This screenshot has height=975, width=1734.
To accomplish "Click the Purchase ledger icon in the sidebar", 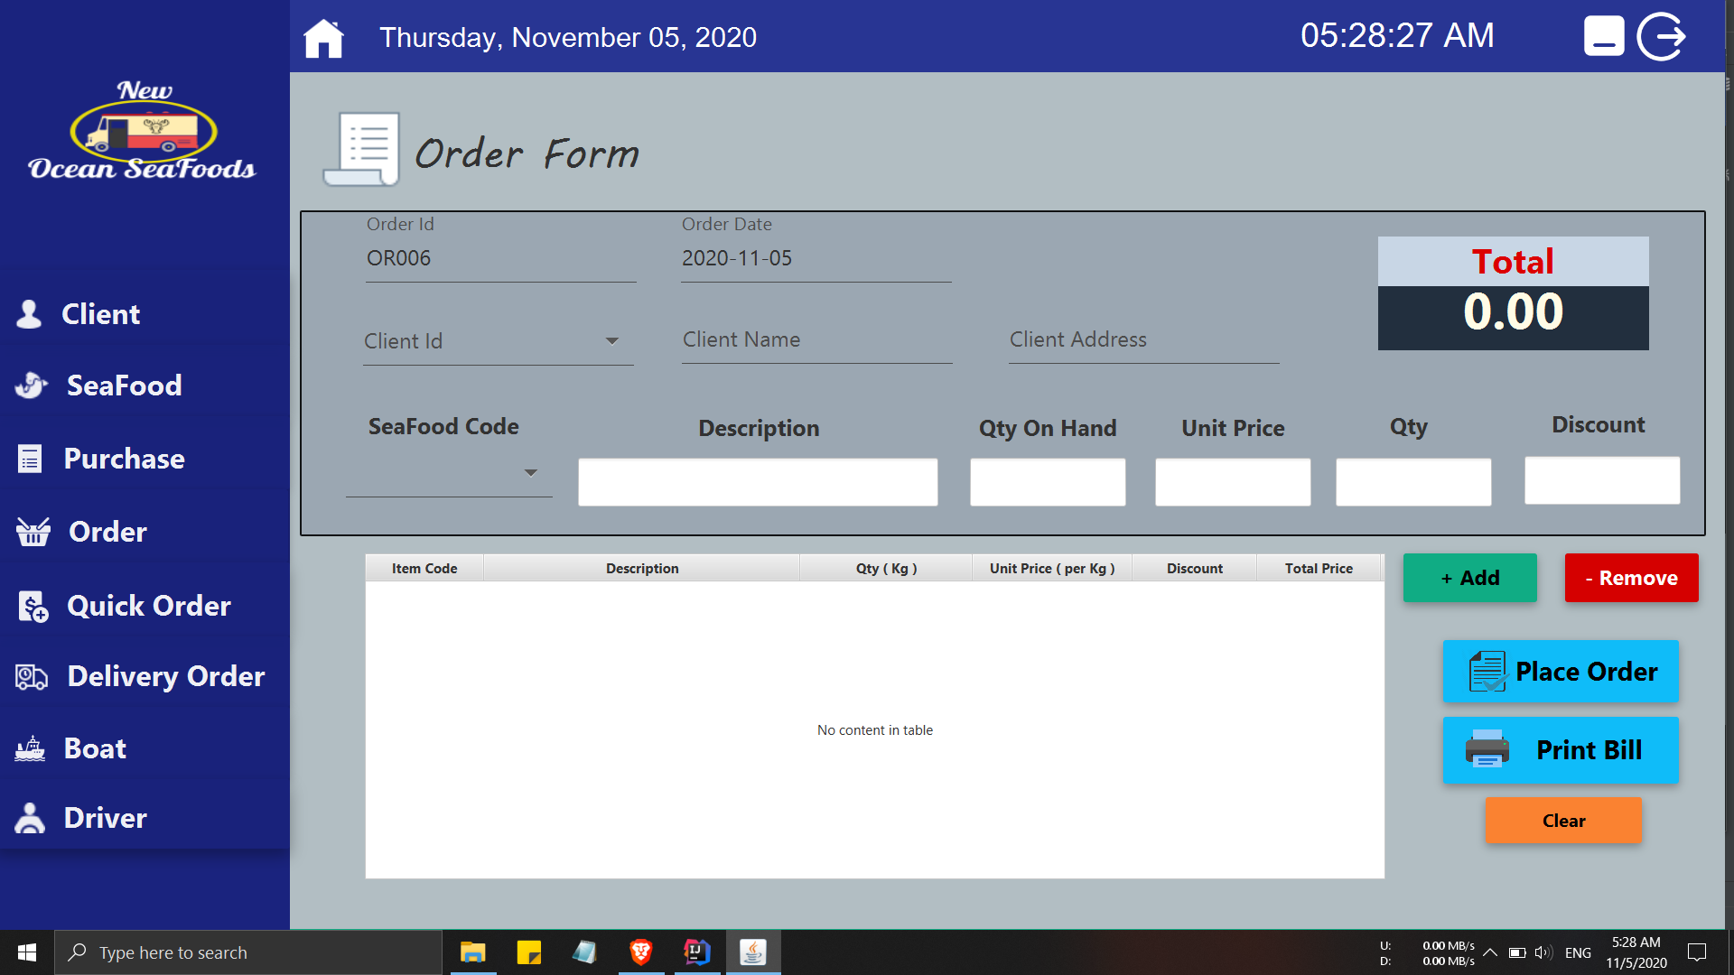I will click(x=30, y=459).
